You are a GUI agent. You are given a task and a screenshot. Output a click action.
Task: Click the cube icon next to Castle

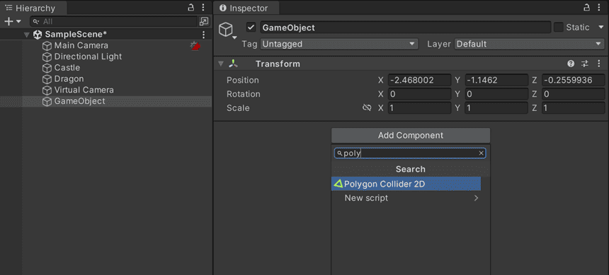point(47,69)
